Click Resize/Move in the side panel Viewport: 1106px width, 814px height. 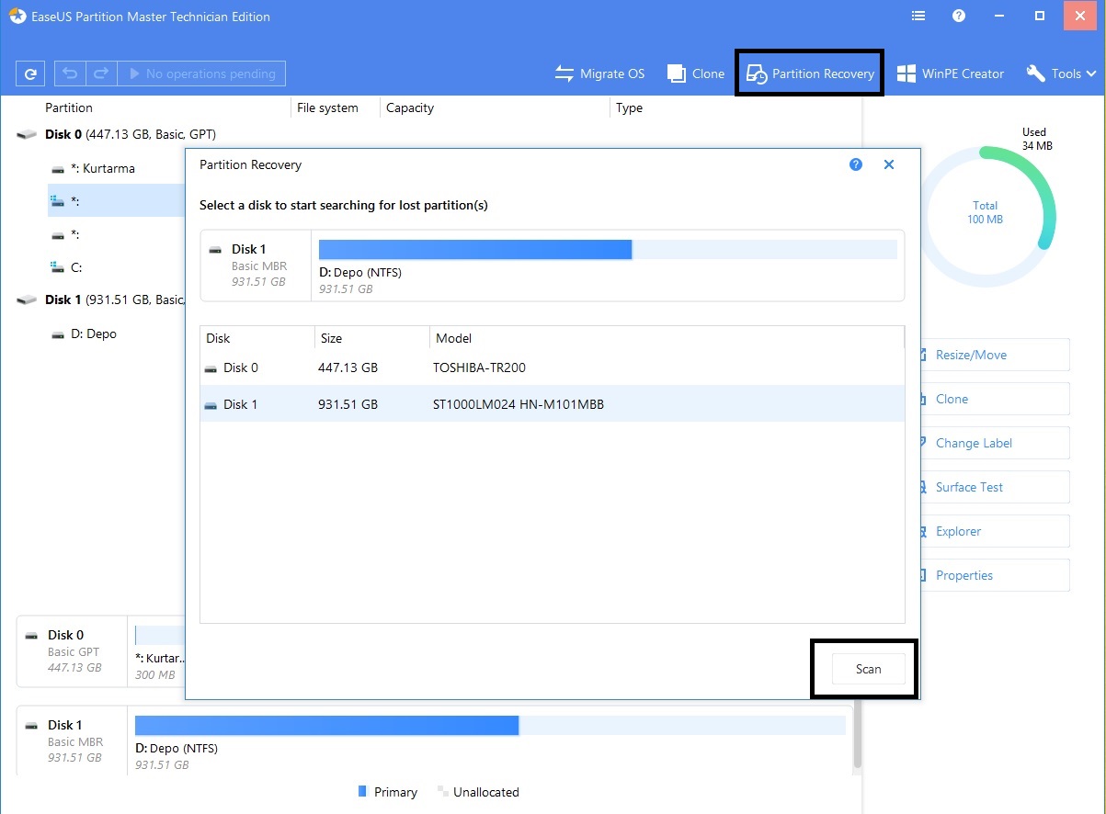coord(971,355)
